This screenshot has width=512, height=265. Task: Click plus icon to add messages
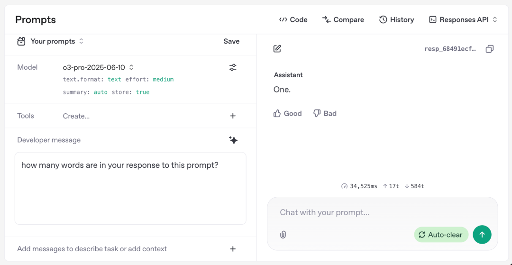(x=233, y=249)
